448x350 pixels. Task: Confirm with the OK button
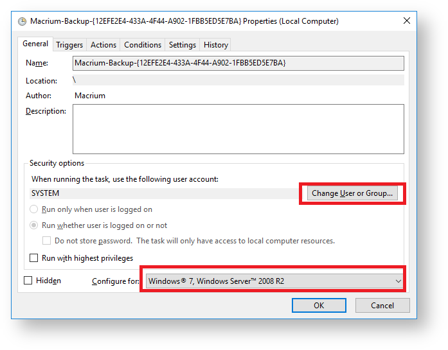pos(319,305)
